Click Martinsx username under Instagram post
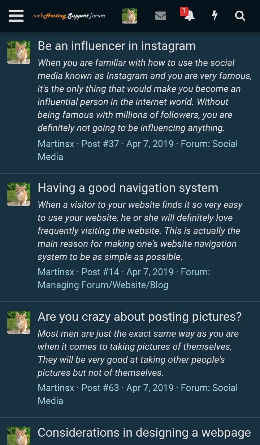The image size is (260, 445). click(x=56, y=144)
